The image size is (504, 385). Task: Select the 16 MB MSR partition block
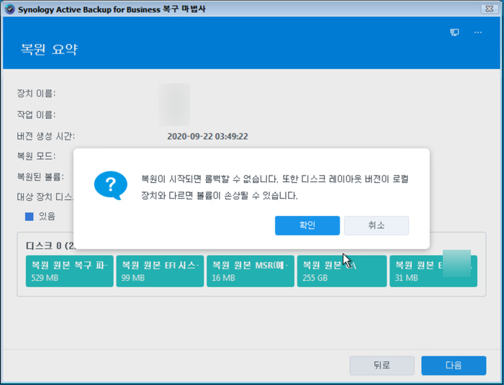(x=250, y=271)
